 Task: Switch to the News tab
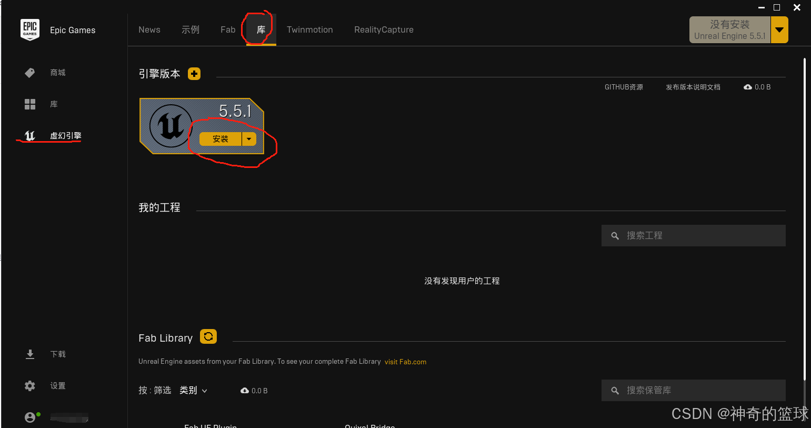click(x=149, y=29)
